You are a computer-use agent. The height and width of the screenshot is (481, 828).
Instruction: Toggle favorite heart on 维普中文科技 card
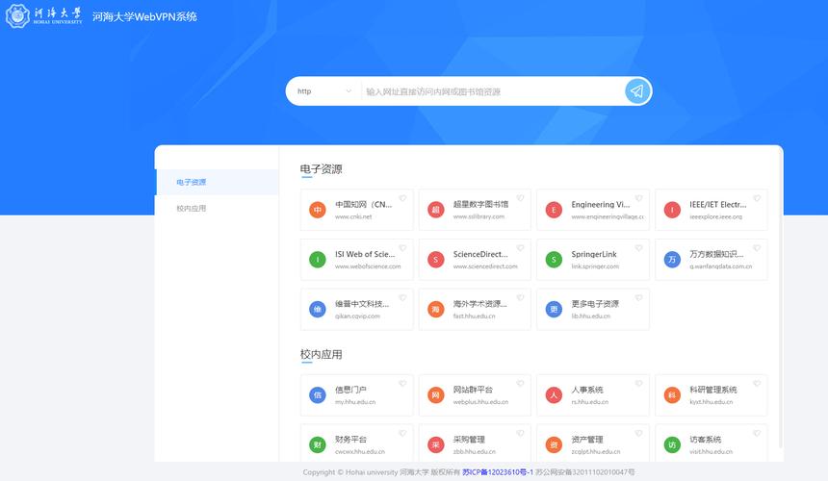tap(402, 298)
